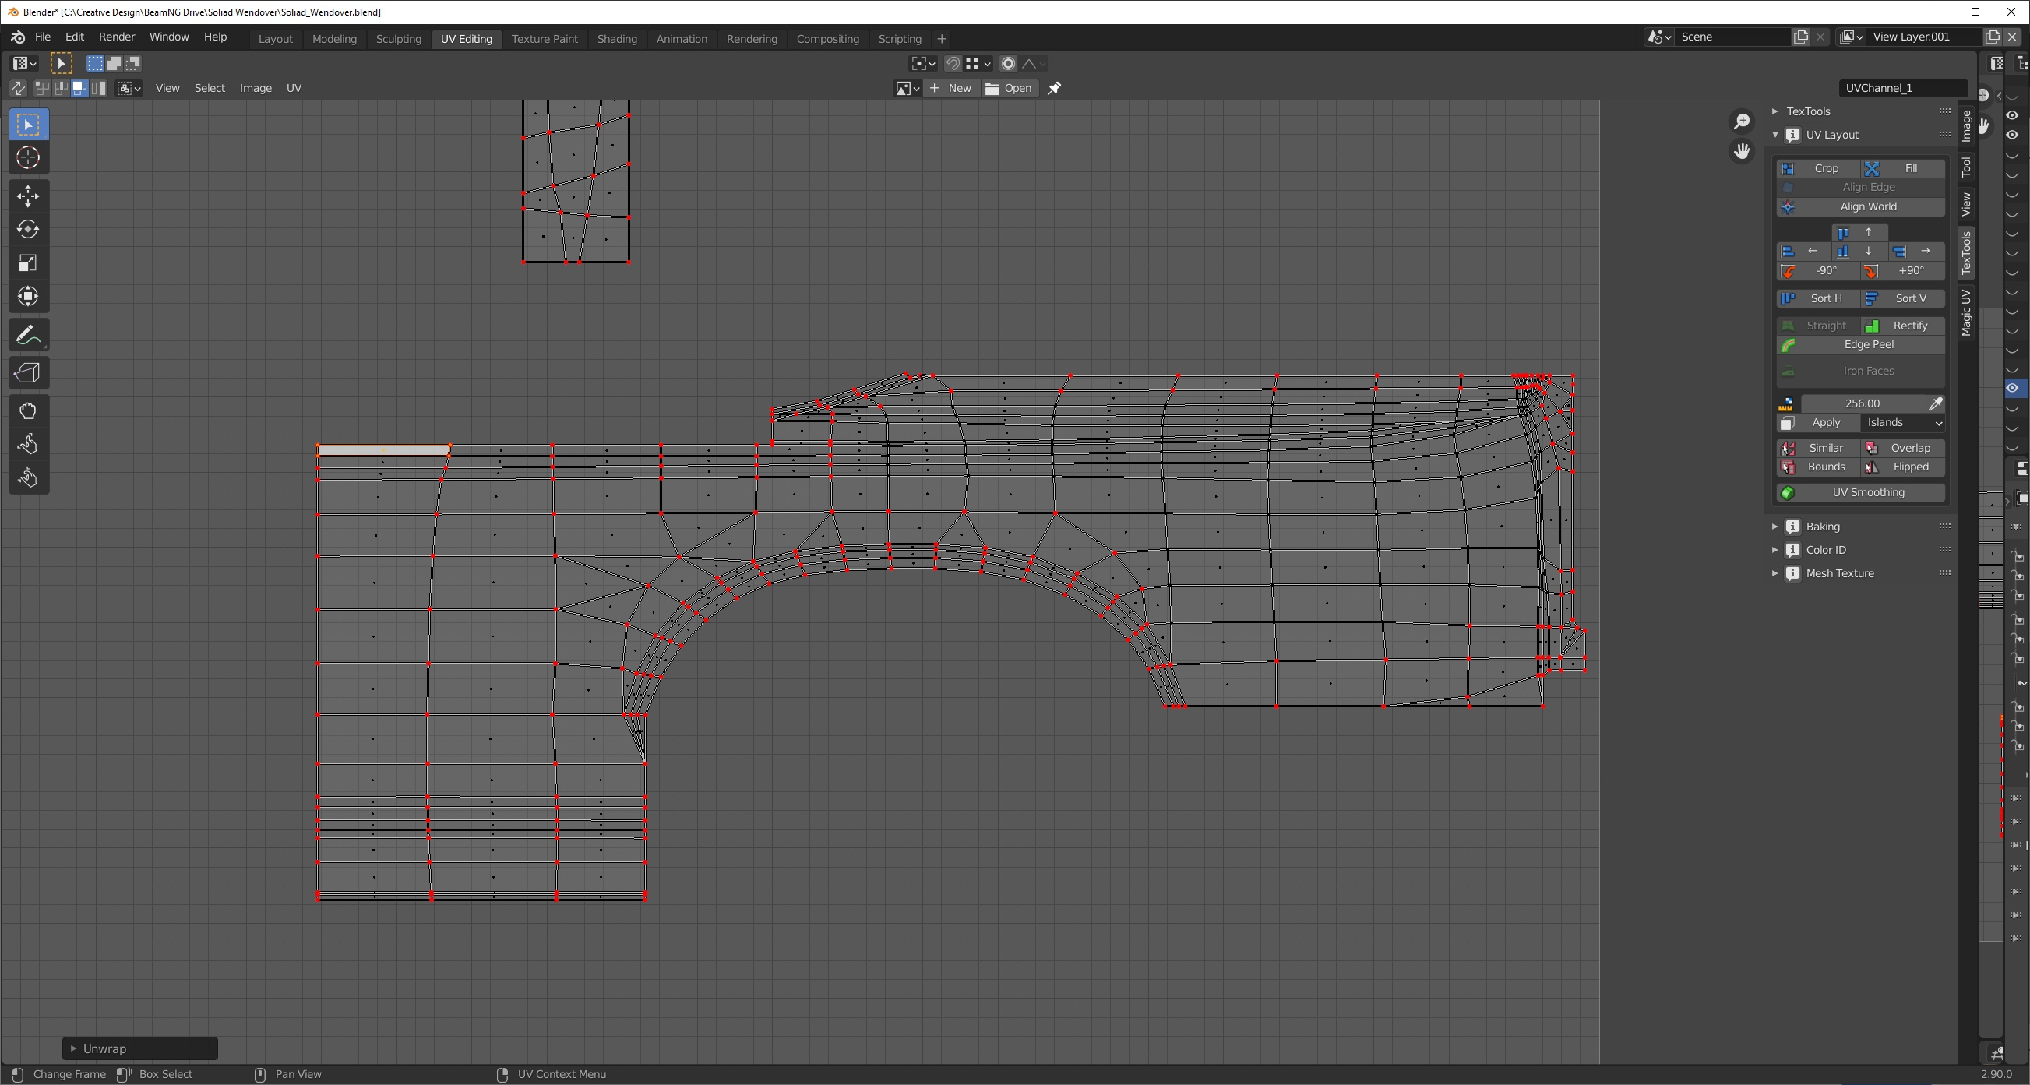This screenshot has width=2030, height=1085.
Task: Select the Cursor tool in toolbar
Action: point(27,158)
